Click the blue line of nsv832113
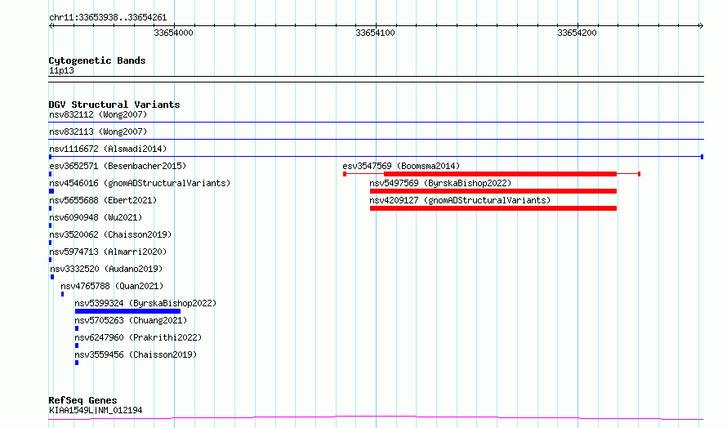Viewport: 727px width, 428px height. (376, 139)
